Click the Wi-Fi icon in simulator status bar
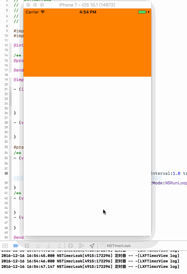 (43, 12)
